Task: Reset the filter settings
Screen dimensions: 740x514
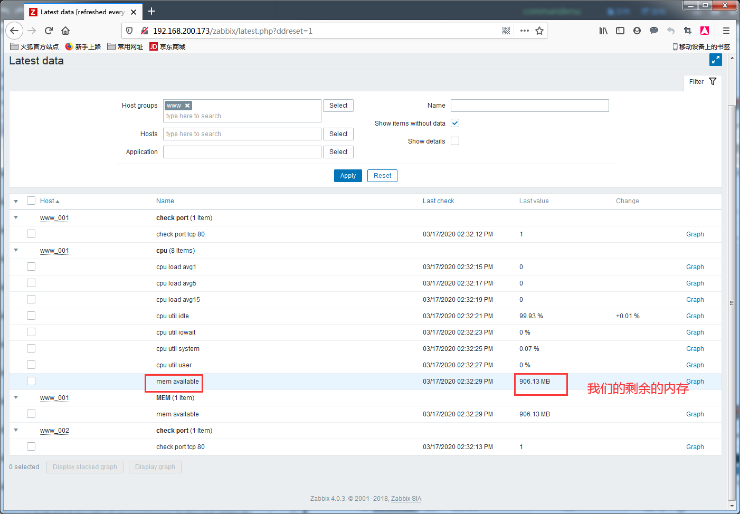Action: coord(382,176)
